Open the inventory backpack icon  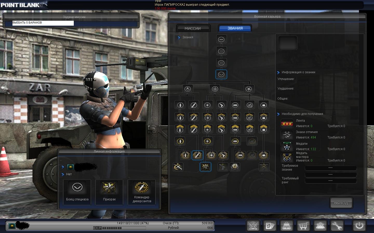(x=287, y=225)
